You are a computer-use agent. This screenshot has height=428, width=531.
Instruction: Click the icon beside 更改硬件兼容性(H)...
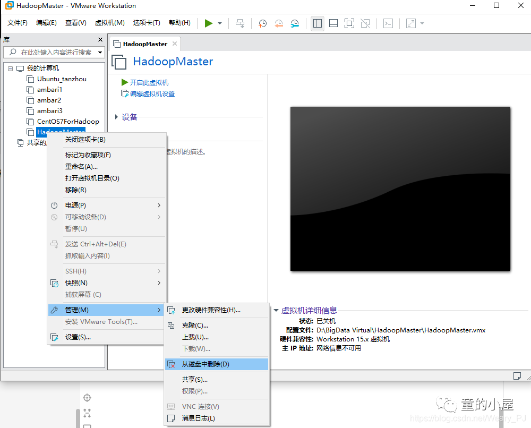coord(172,310)
